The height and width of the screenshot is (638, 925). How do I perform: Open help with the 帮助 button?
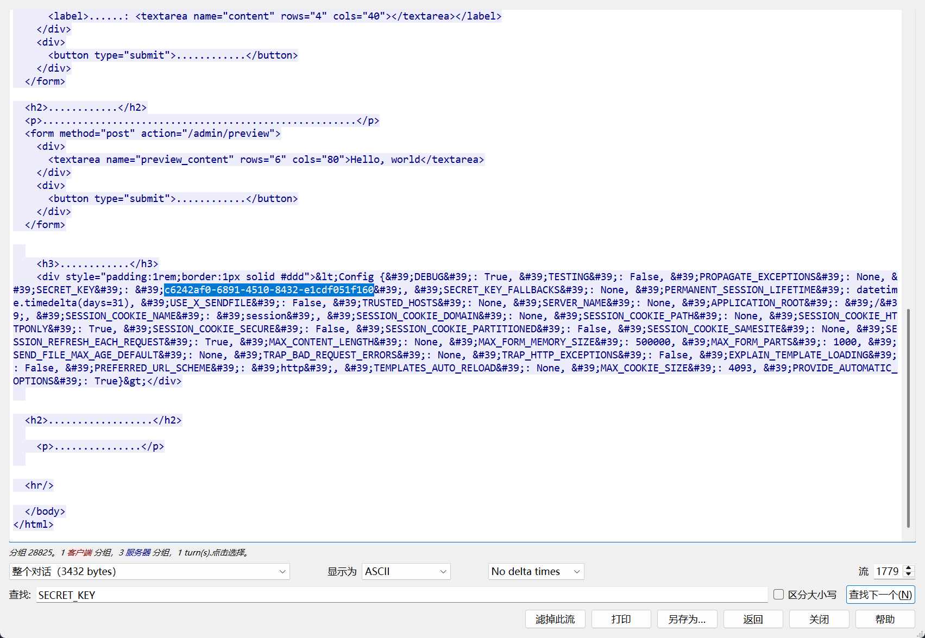coord(885,619)
